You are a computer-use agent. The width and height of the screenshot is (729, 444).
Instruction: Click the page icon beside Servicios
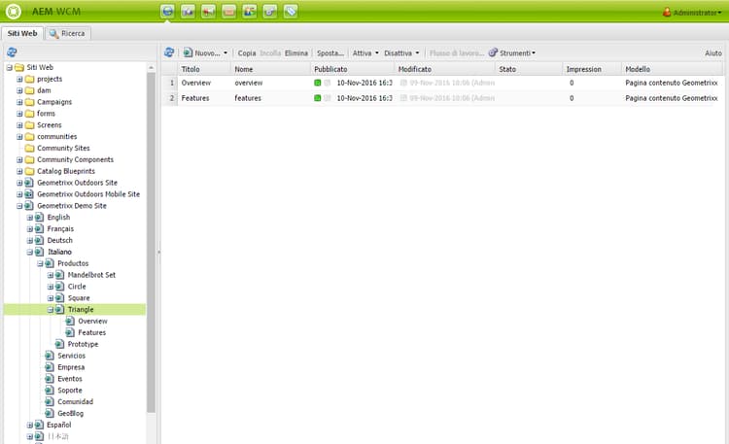click(x=50, y=356)
